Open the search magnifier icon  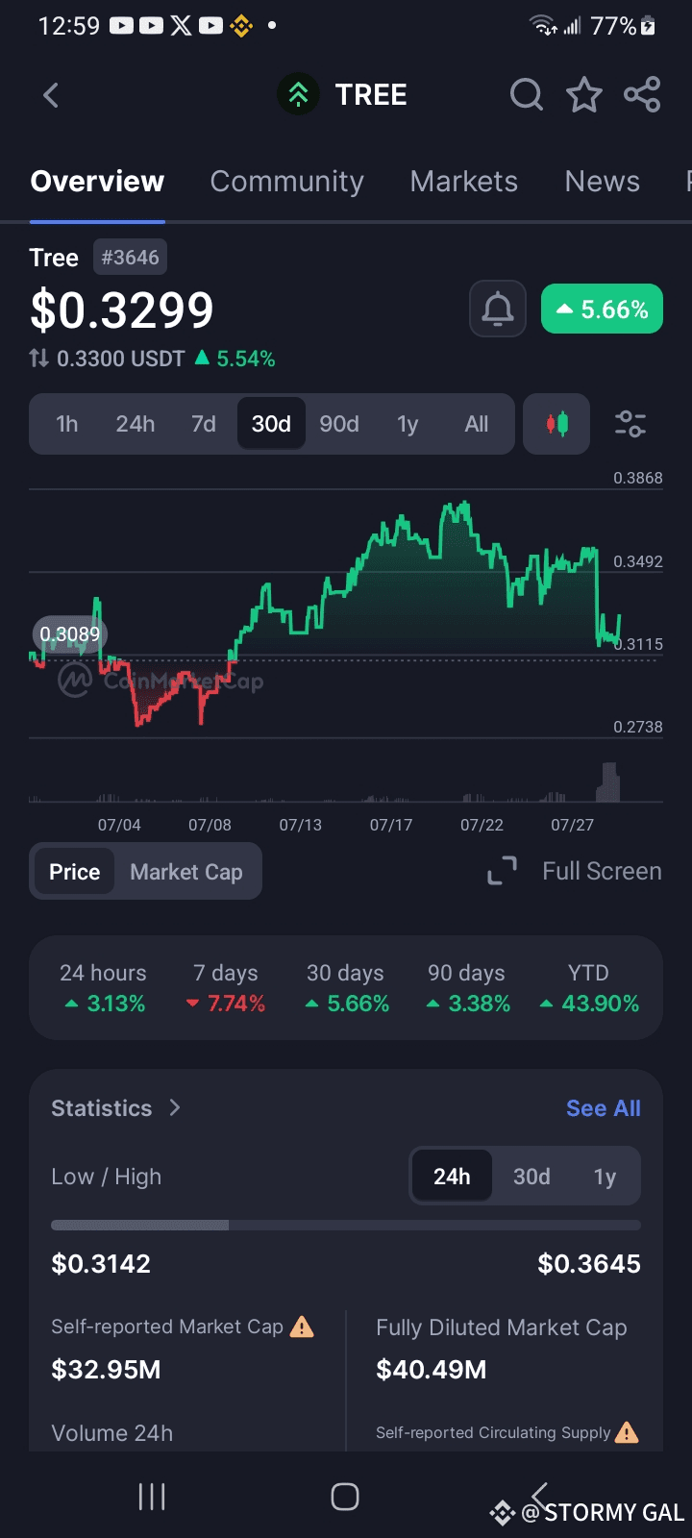coord(526,95)
